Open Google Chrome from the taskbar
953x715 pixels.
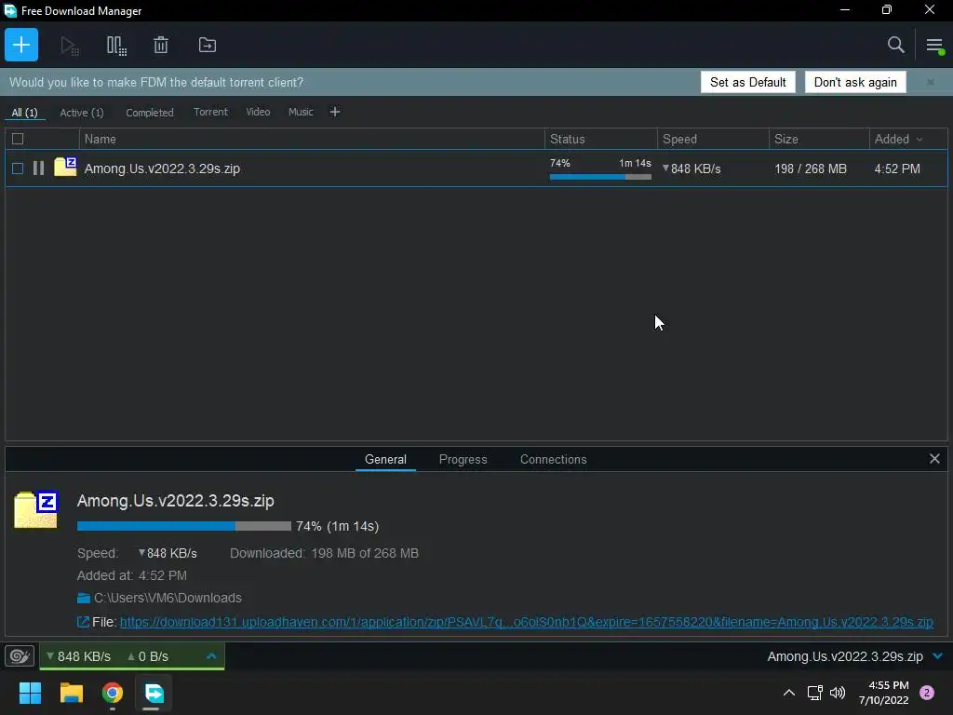coord(113,693)
